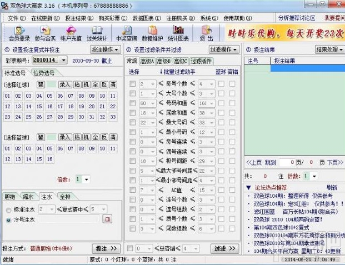
Task: Switch to the 全排 tab
Action: tap(65, 197)
